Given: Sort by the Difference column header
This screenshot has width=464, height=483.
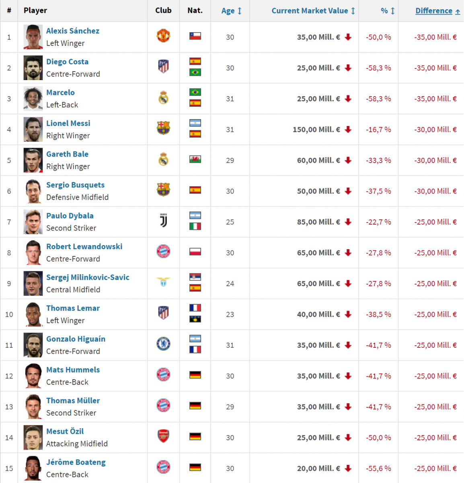Looking at the screenshot, I should [438, 11].
